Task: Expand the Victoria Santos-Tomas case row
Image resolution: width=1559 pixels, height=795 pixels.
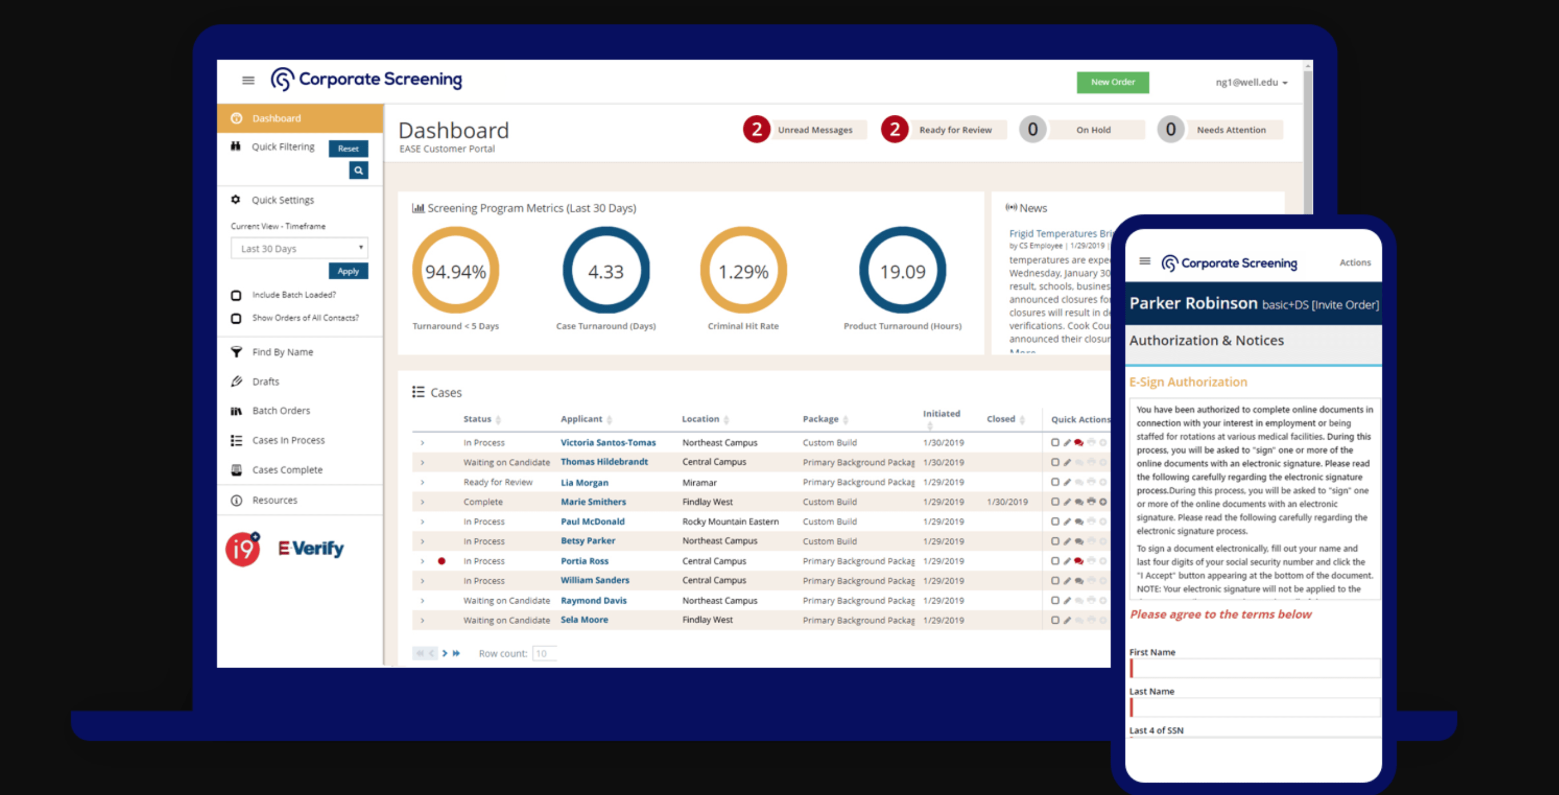Action: [423, 443]
